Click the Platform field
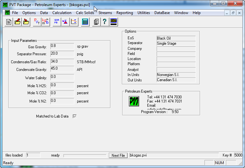The width and height of the screenshot is (245, 168). [x=176, y=64]
